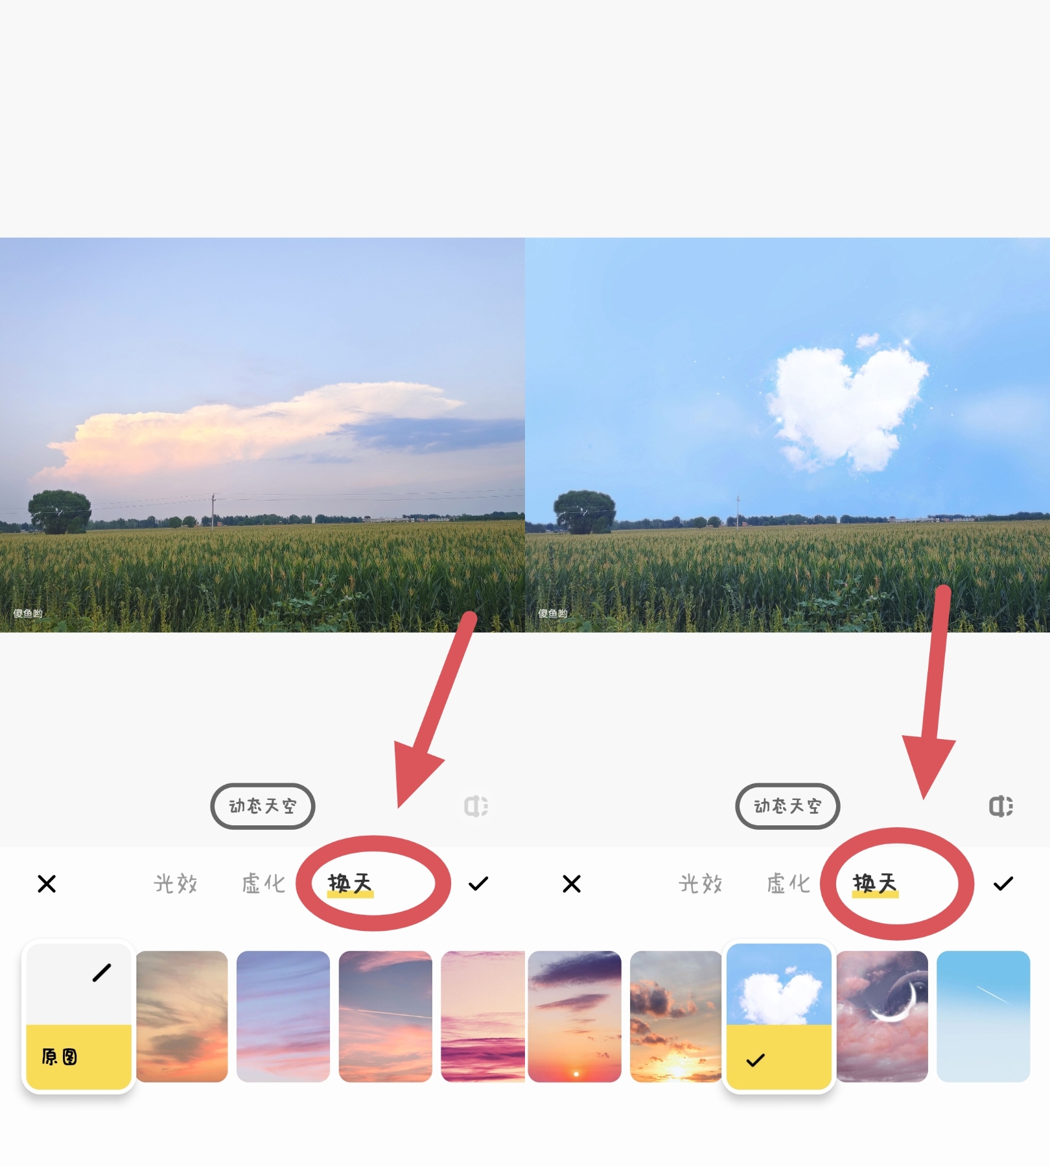
Task: Toggle 动态天空 button in left panel
Action: pyautogui.click(x=262, y=806)
